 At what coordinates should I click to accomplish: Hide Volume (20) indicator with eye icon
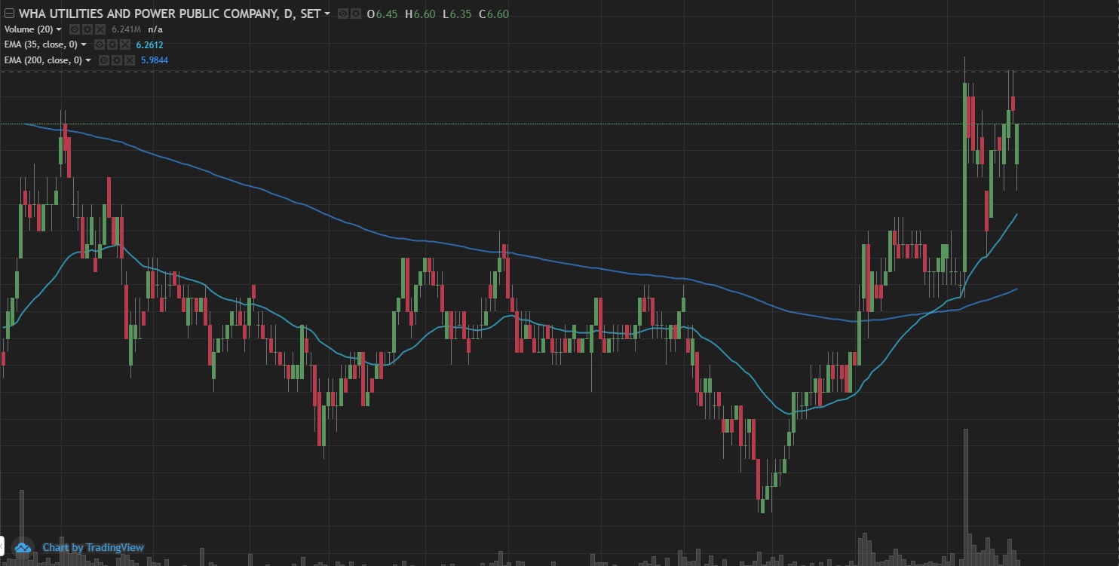click(x=75, y=29)
